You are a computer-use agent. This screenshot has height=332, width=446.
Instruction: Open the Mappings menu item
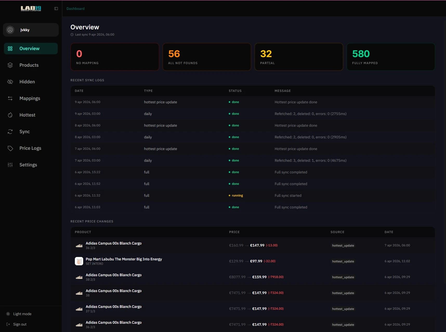[30, 98]
